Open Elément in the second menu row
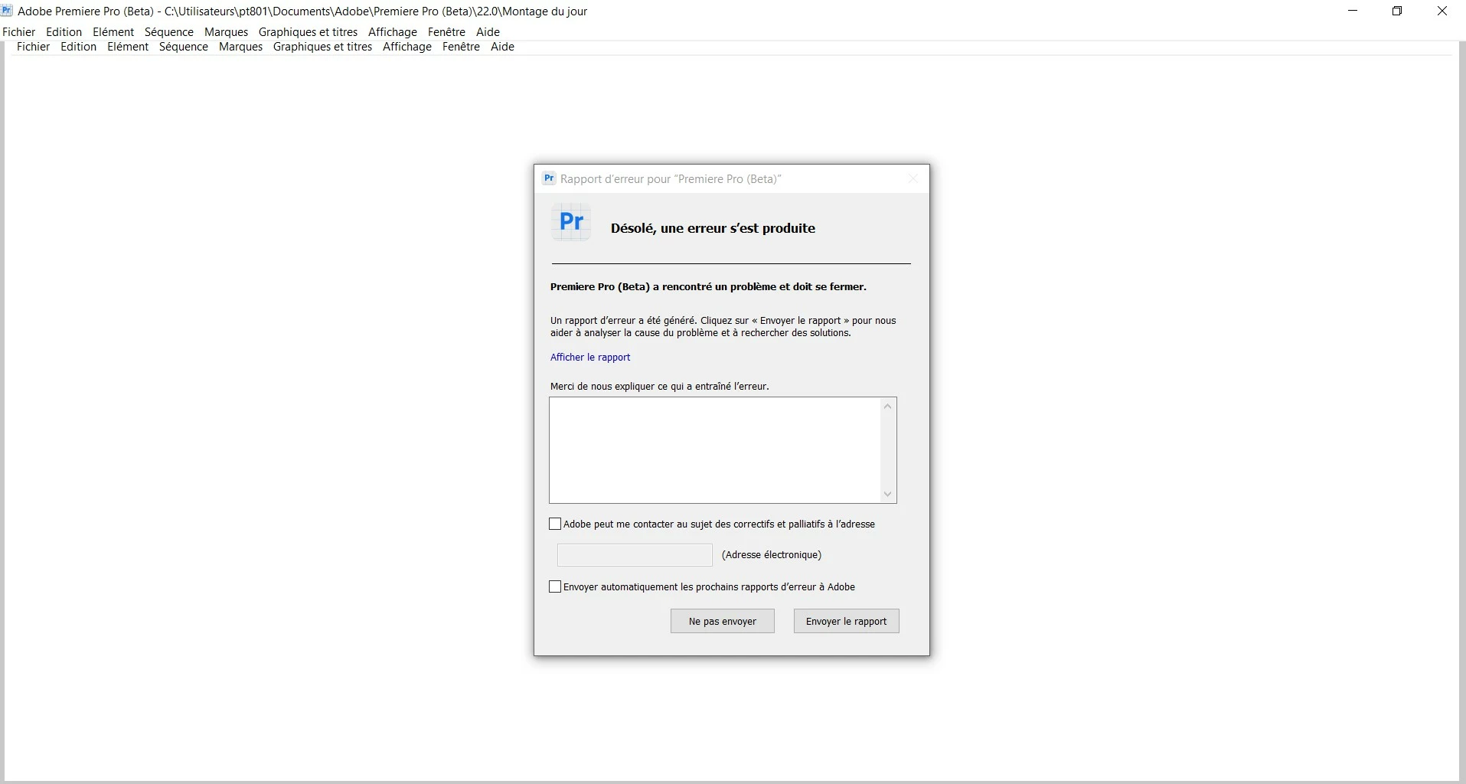1466x784 pixels. pyautogui.click(x=128, y=47)
